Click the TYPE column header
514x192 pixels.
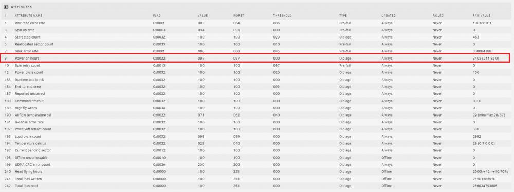coord(343,16)
